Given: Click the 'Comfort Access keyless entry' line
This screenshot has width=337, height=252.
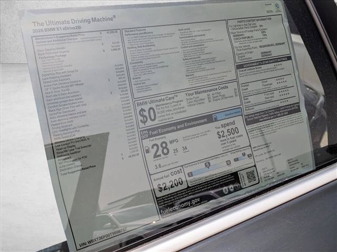Looking at the screenshot, I should [x=66, y=105].
